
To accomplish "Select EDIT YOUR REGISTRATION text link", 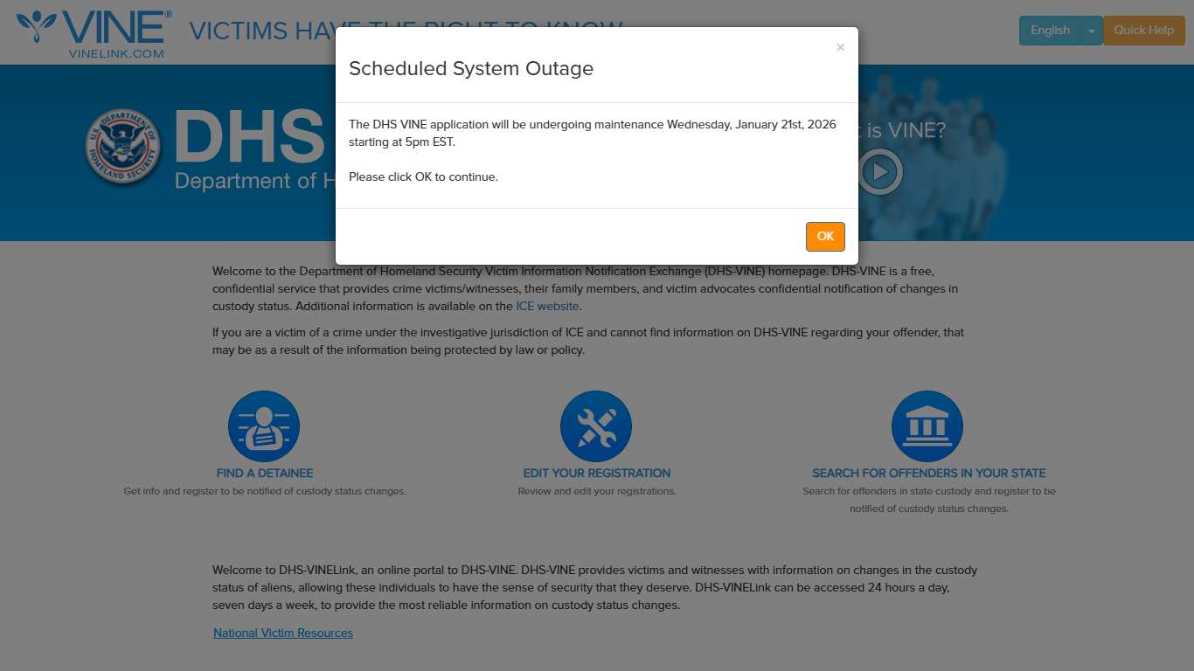I will pyautogui.click(x=597, y=473).
